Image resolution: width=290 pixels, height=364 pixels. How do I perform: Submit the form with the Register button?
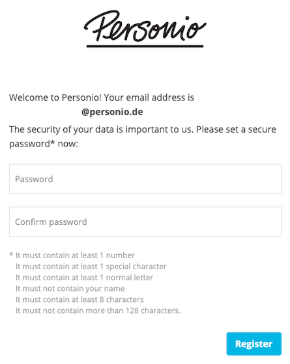[254, 344]
